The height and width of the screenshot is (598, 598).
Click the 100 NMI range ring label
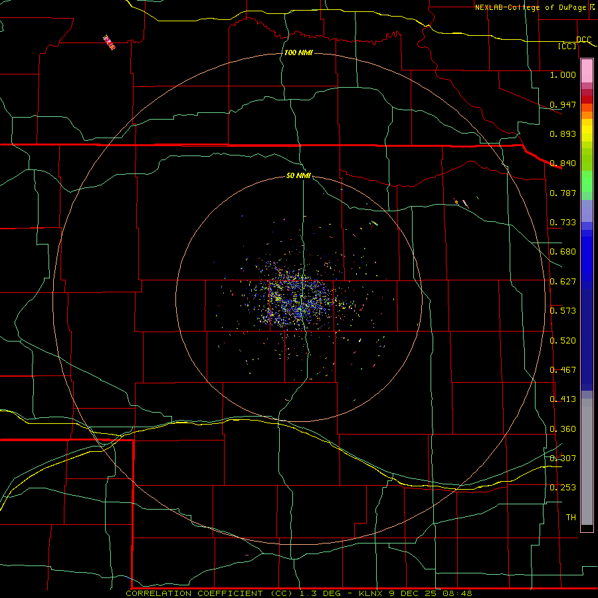coord(298,52)
